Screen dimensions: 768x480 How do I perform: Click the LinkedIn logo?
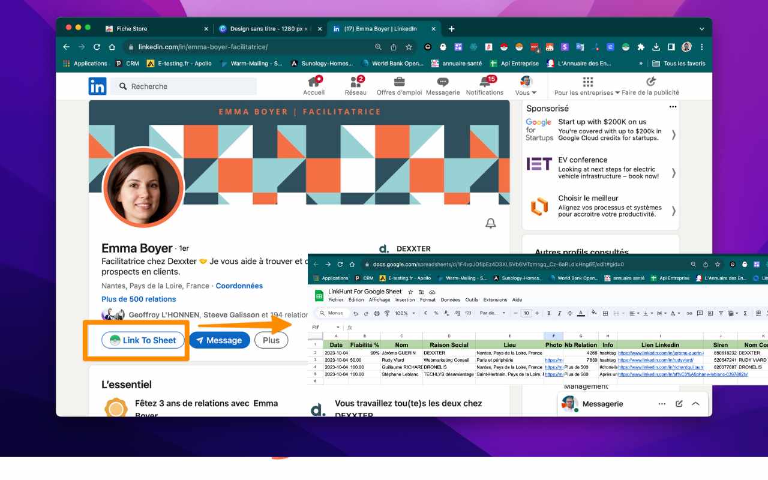(x=97, y=86)
